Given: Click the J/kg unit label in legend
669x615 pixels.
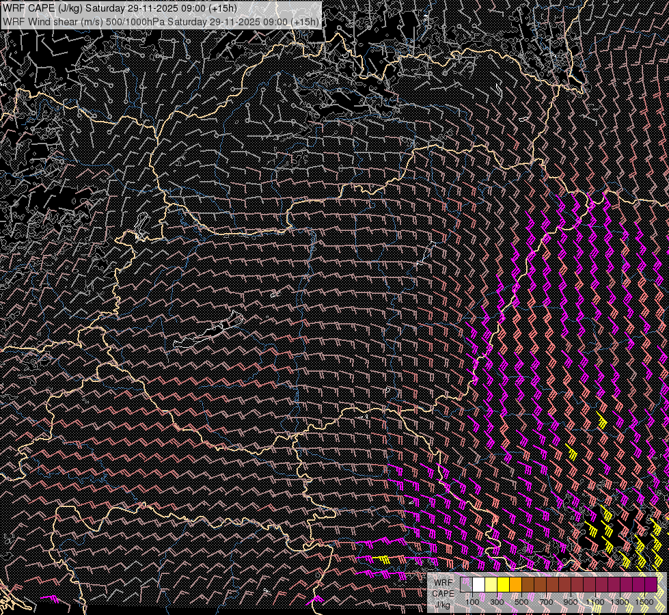Looking at the screenshot, I should point(442,604).
